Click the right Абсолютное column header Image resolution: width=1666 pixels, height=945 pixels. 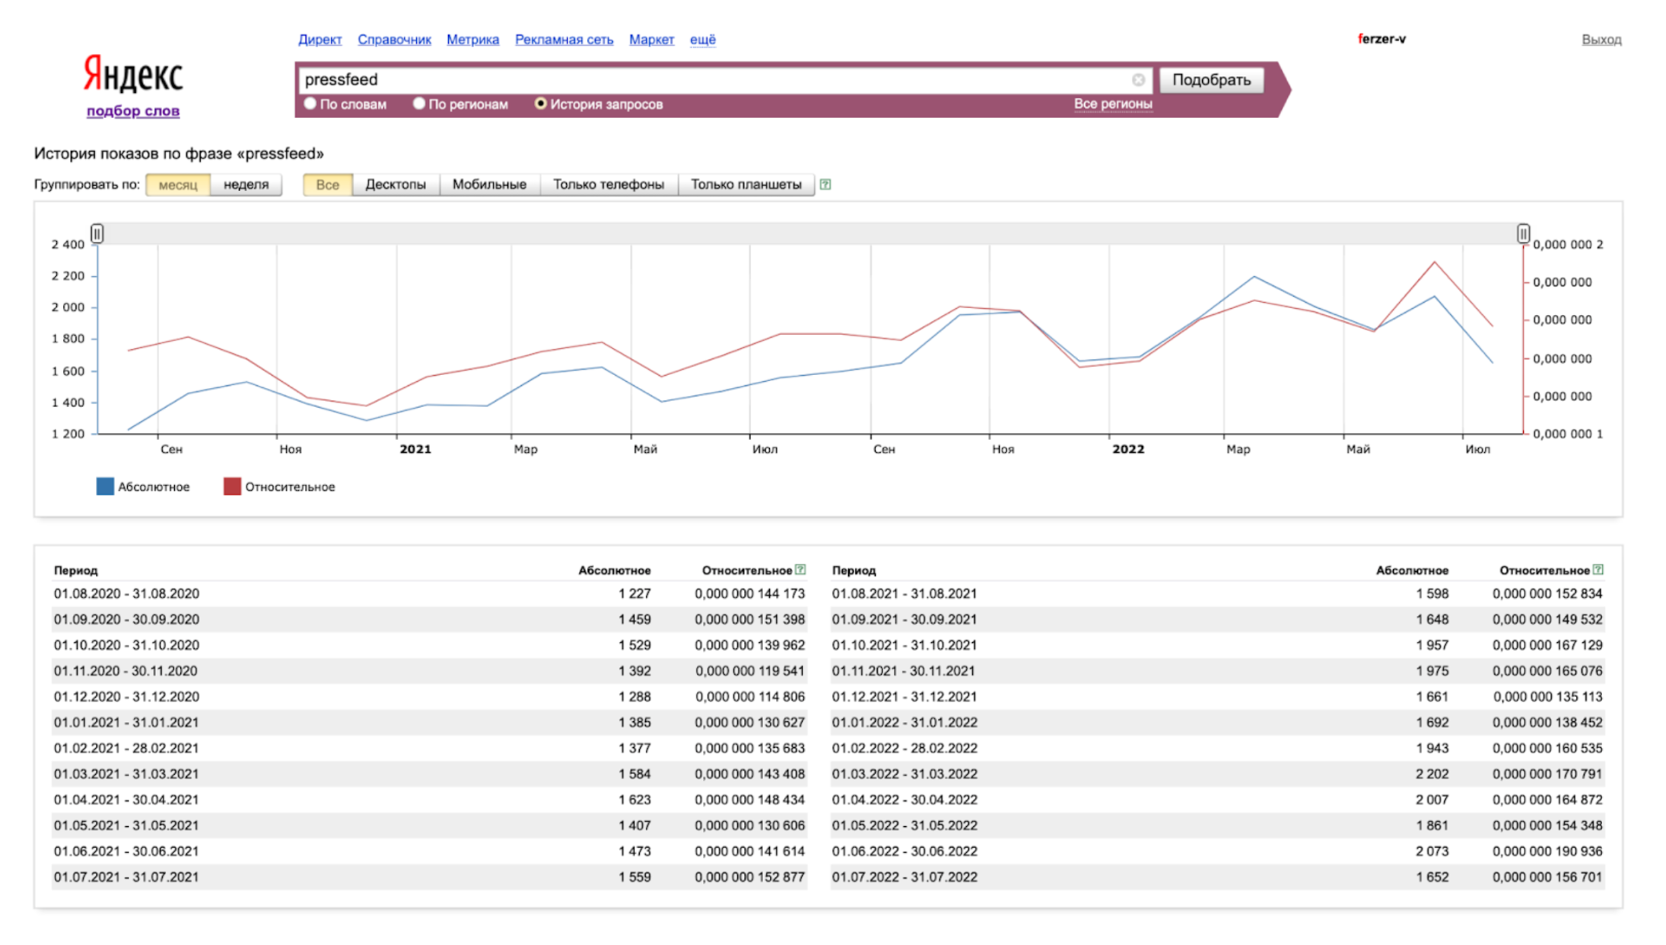click(x=1412, y=570)
